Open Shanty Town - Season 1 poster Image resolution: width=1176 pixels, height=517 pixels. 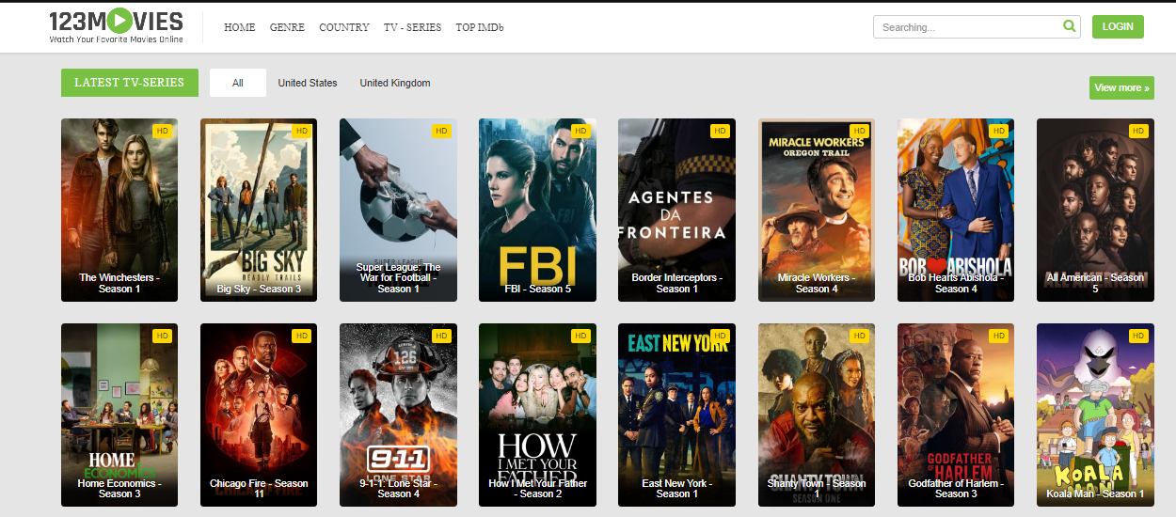pyautogui.click(x=817, y=415)
